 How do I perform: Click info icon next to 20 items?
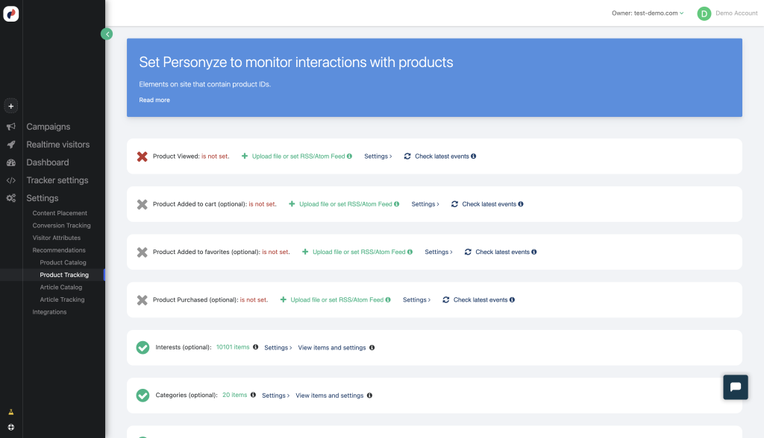coord(253,395)
